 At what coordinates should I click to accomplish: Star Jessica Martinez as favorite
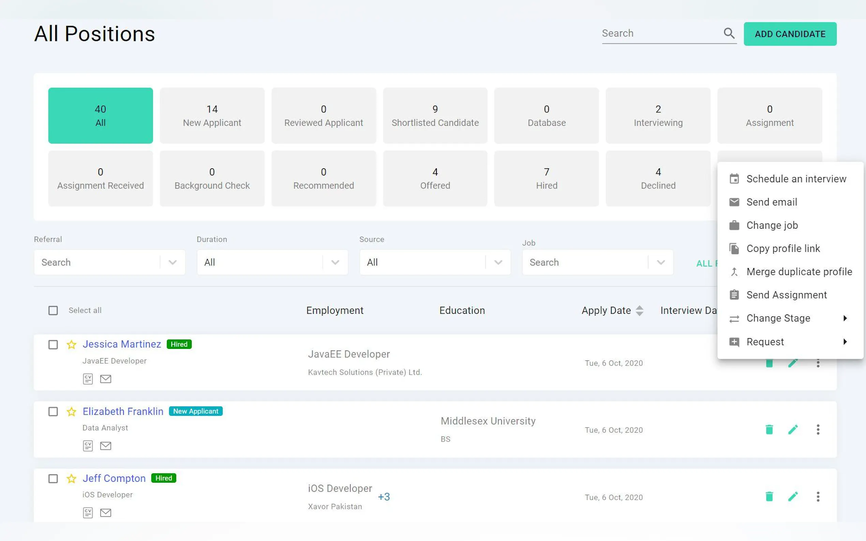tap(71, 344)
